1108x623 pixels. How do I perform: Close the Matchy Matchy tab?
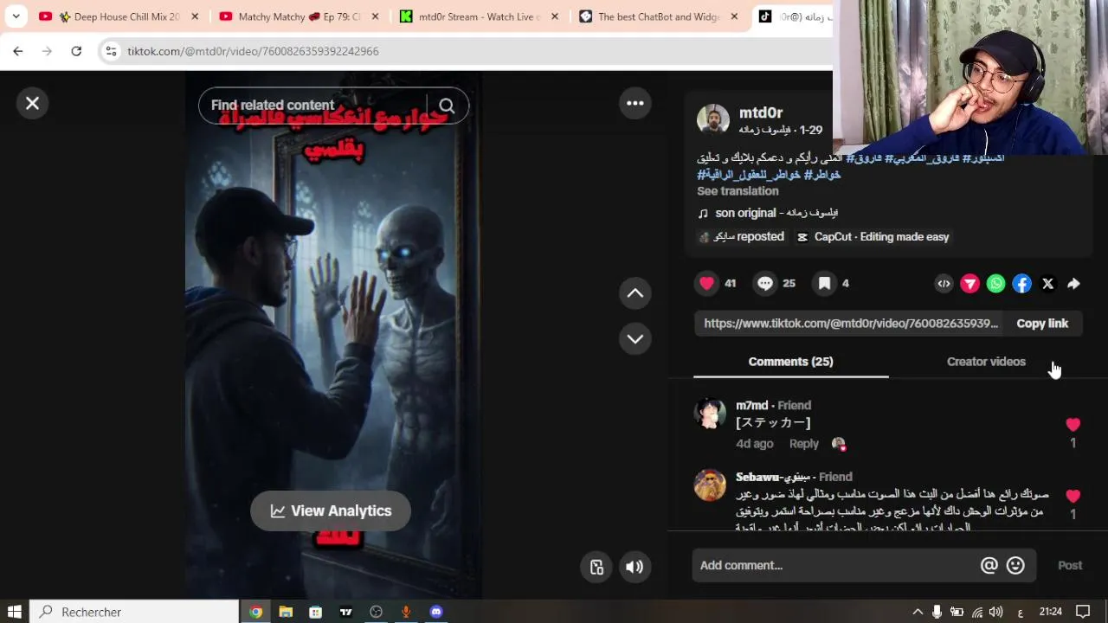pyautogui.click(x=375, y=16)
